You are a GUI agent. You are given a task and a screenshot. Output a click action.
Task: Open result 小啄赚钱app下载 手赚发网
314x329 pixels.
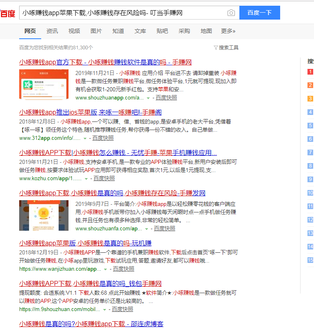112,193
